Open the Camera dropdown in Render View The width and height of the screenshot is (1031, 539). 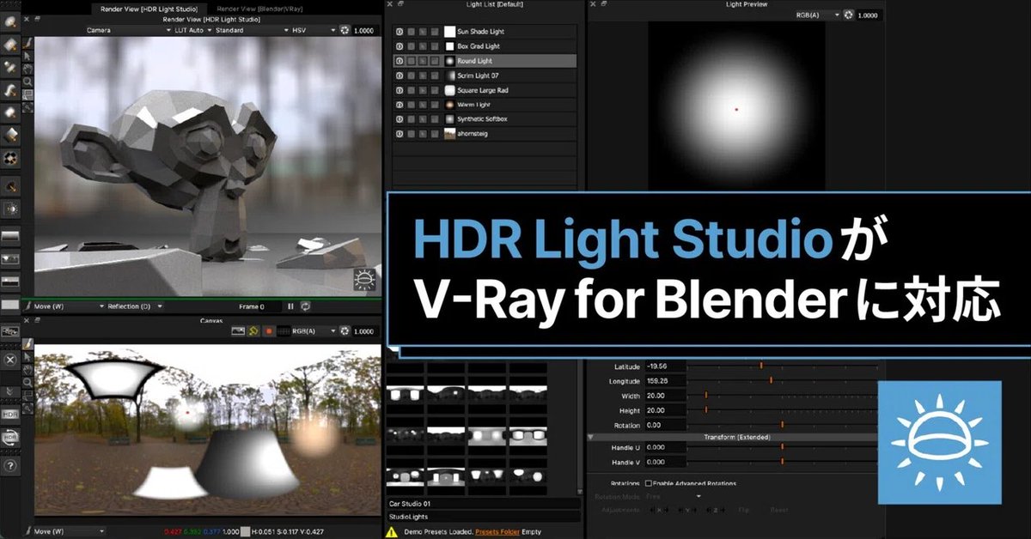tap(128, 30)
